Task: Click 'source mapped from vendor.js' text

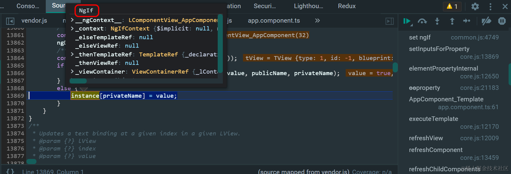Action: [x=304, y=171]
